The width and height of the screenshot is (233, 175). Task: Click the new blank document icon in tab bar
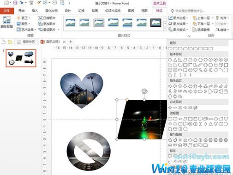[x=4, y=42]
